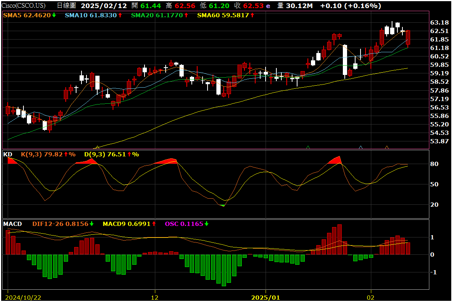This screenshot has width=452, height=302.
Task: Click the MACD indicator panel title
Action: (12, 224)
